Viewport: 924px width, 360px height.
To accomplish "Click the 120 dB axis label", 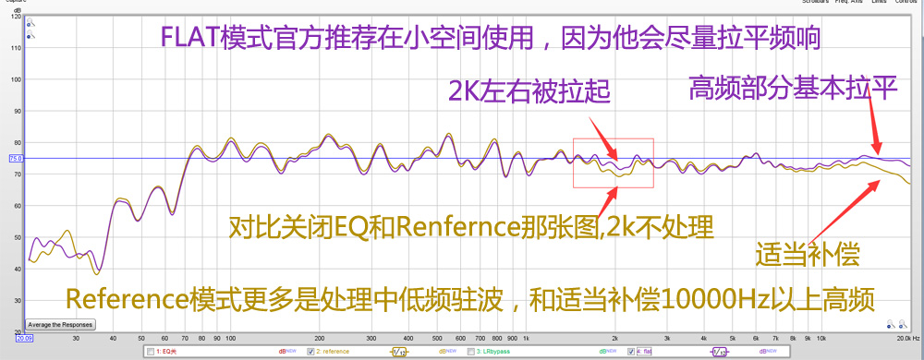I will pos(16,17).
